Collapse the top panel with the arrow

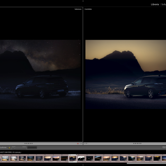pyautogui.click(x=83, y=1)
